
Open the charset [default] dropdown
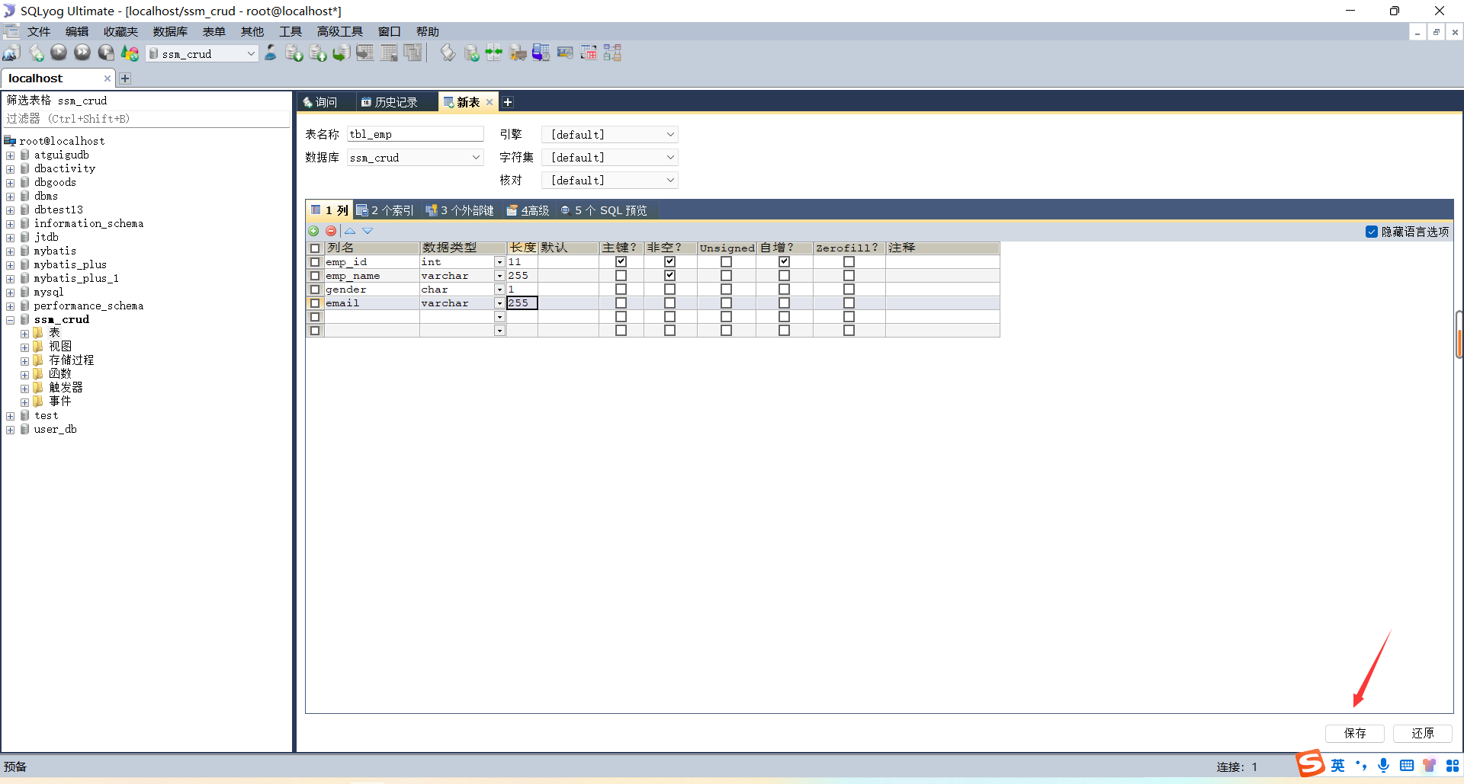pos(610,158)
